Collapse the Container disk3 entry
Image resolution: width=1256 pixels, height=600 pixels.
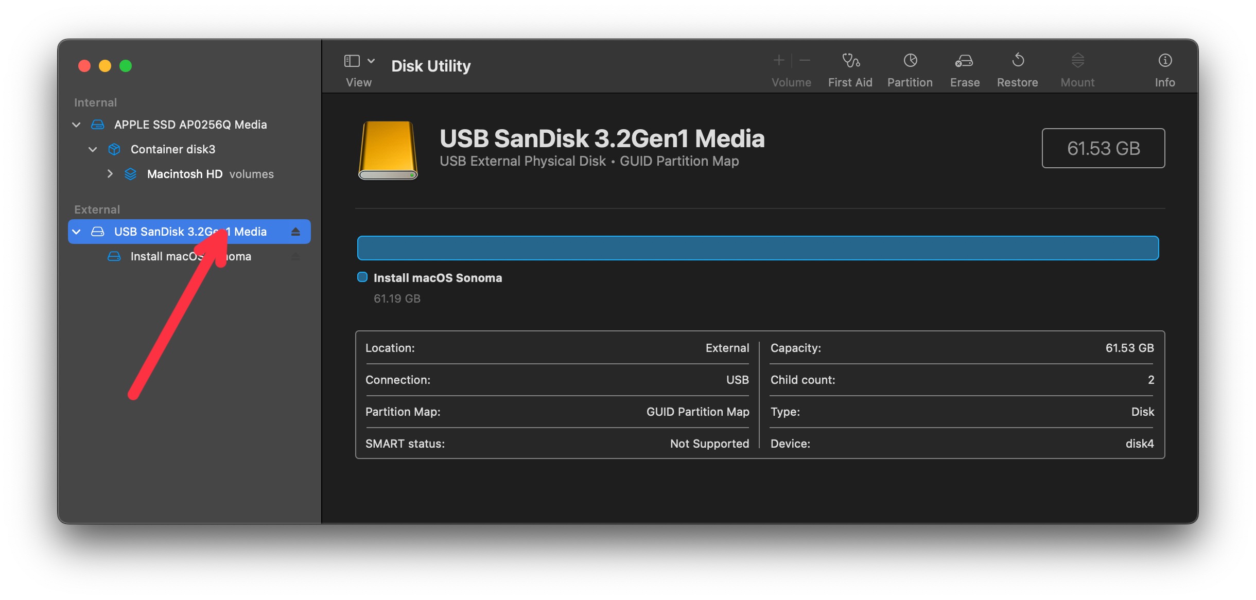(93, 149)
